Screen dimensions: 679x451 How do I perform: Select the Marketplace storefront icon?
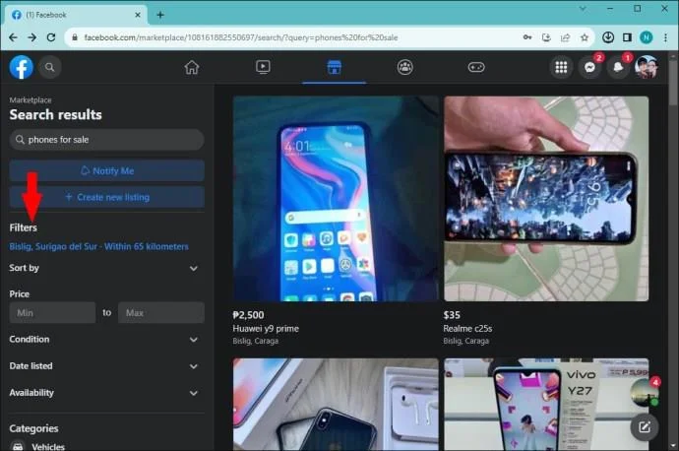click(334, 67)
